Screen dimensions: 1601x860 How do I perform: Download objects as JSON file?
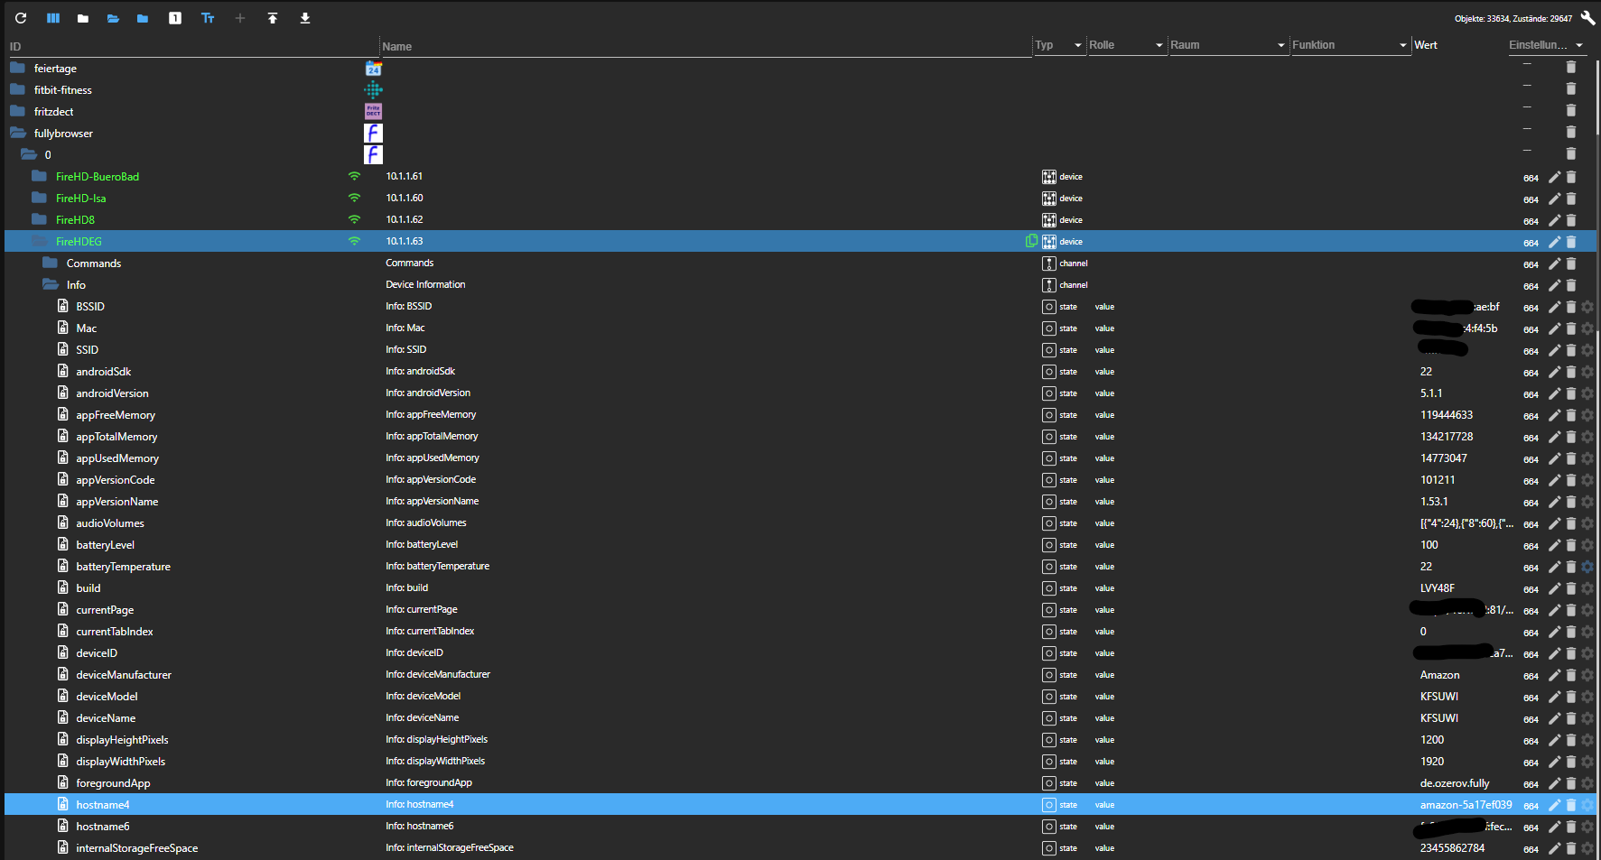(305, 18)
